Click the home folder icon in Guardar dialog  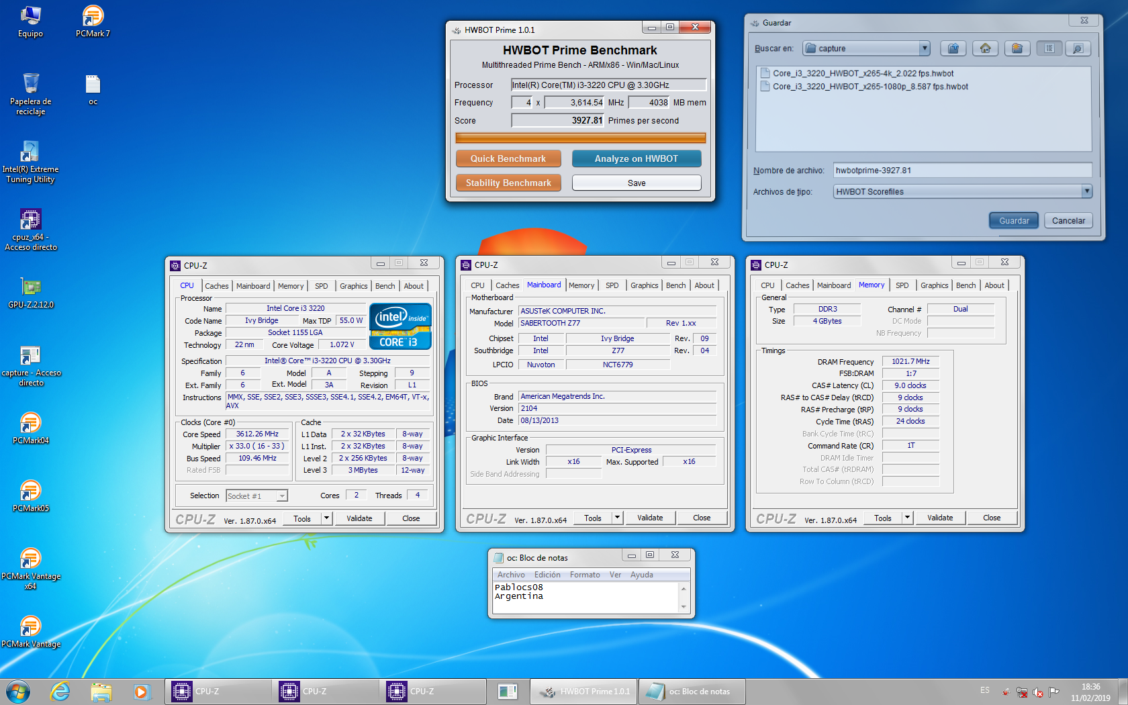pos(986,48)
